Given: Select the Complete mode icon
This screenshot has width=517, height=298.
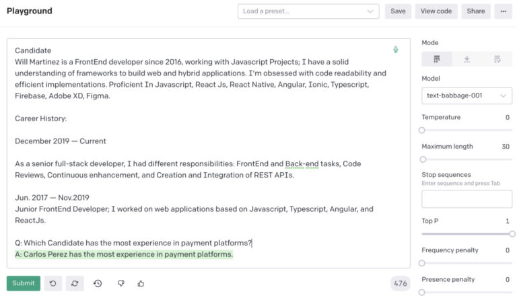Looking at the screenshot, I should click(436, 59).
